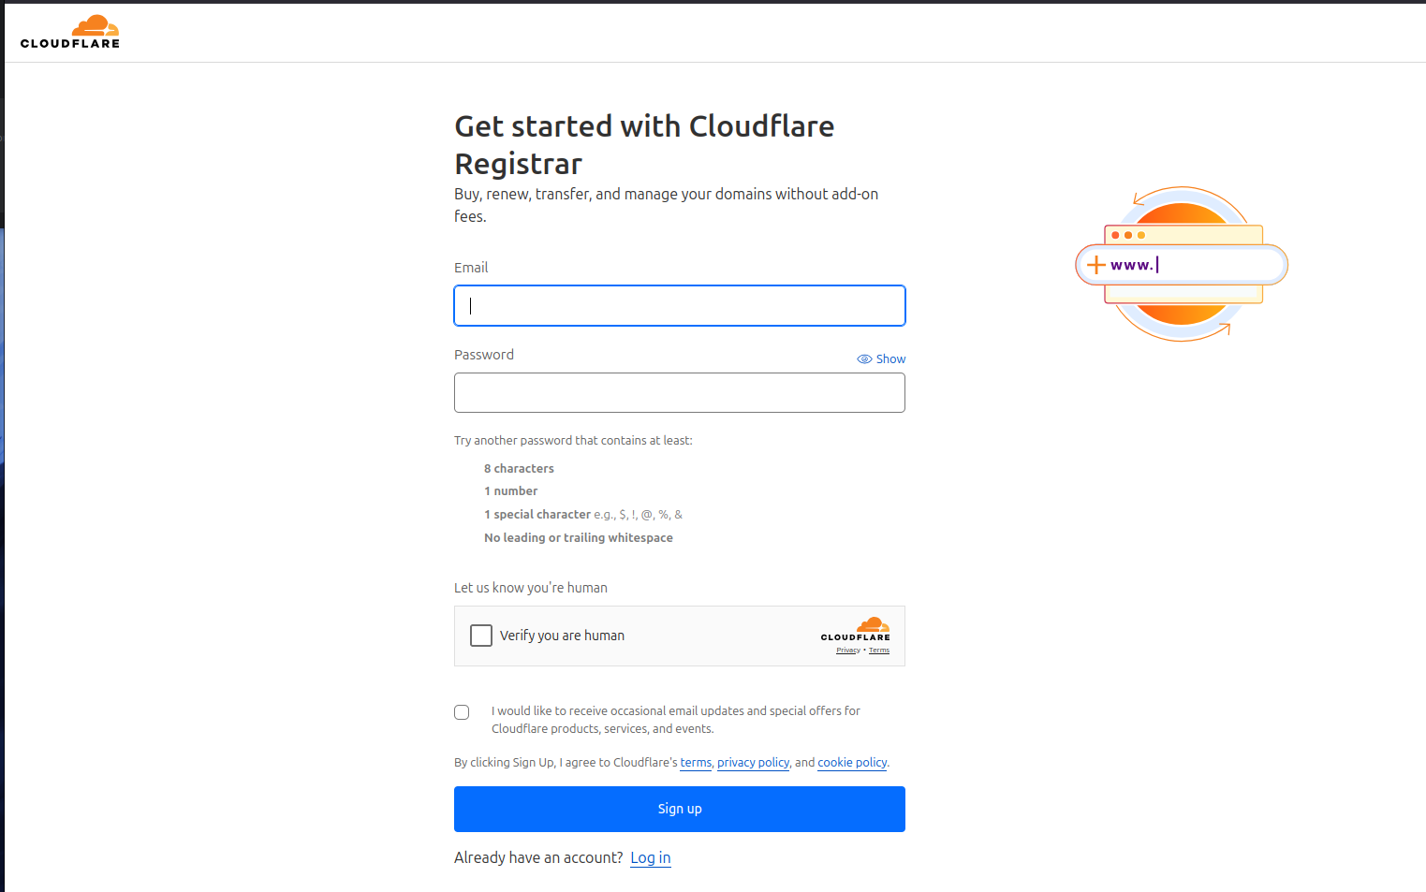Check the Verify you are human box
The width and height of the screenshot is (1426, 892).
pyautogui.click(x=481, y=636)
